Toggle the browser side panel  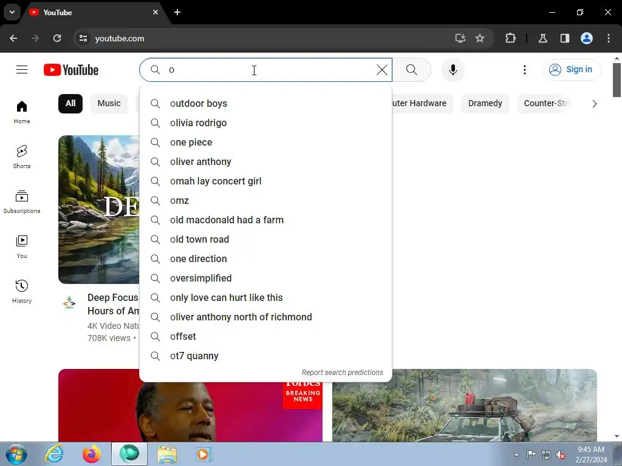click(564, 38)
